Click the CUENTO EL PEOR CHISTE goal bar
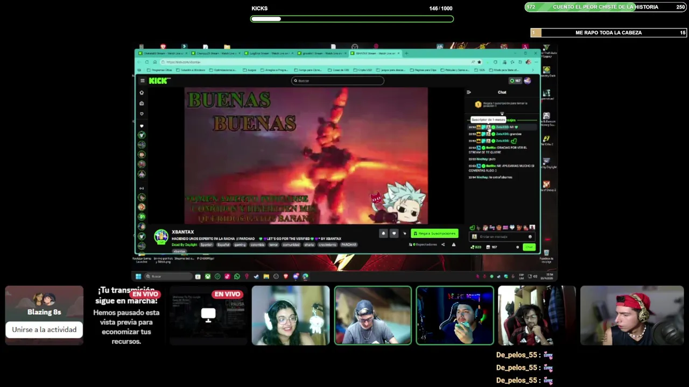This screenshot has width=689, height=387. [x=606, y=7]
